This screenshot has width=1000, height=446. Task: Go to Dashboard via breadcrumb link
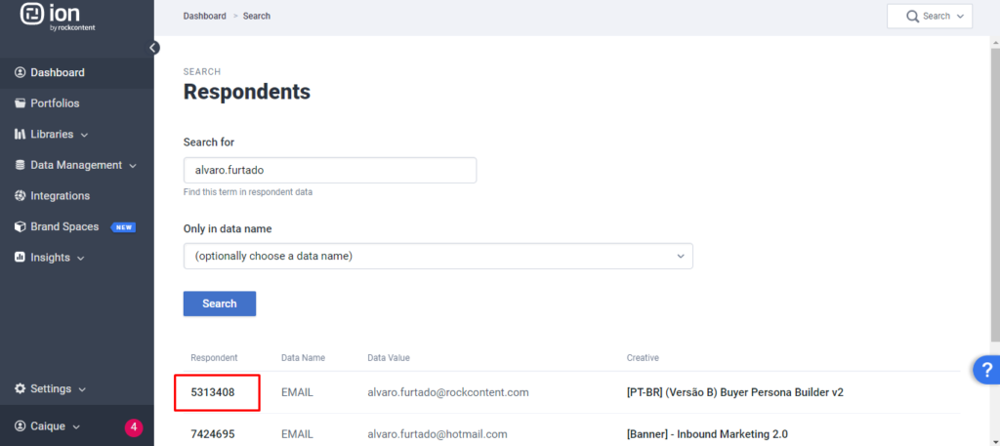coord(204,17)
